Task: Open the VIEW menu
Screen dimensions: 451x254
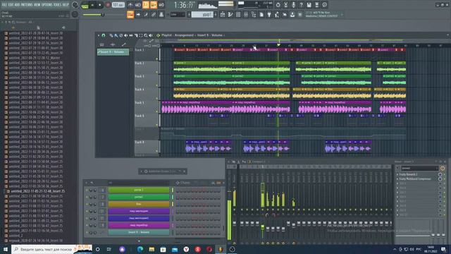Action: coord(37,5)
